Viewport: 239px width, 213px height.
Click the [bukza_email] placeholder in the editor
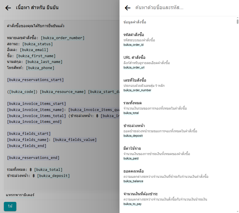(34, 50)
